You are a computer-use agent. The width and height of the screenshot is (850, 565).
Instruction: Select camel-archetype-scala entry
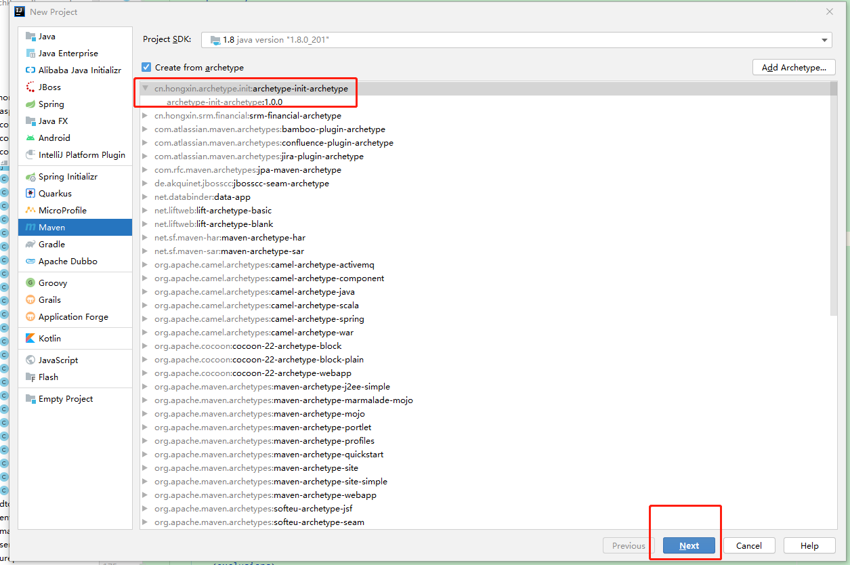[x=256, y=306]
